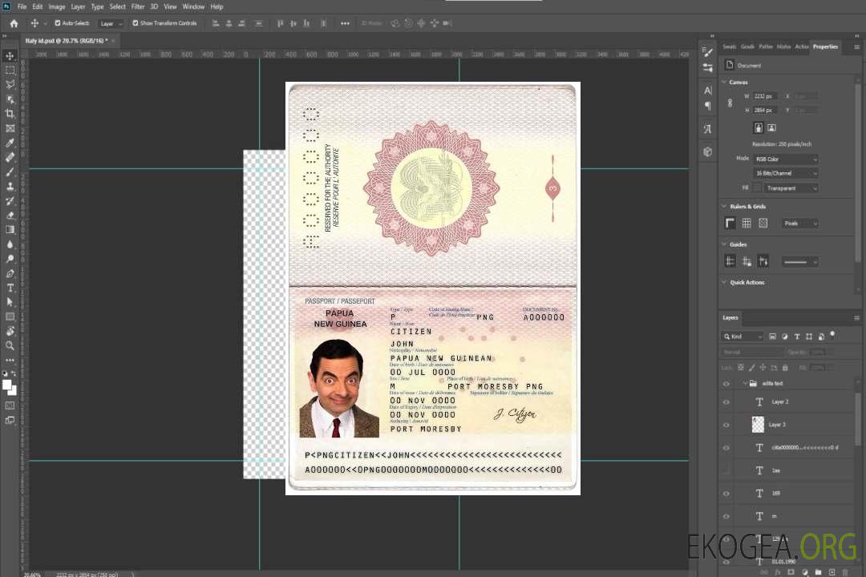Select the Eyedropper tool
The width and height of the screenshot is (866, 577).
(x=10, y=143)
